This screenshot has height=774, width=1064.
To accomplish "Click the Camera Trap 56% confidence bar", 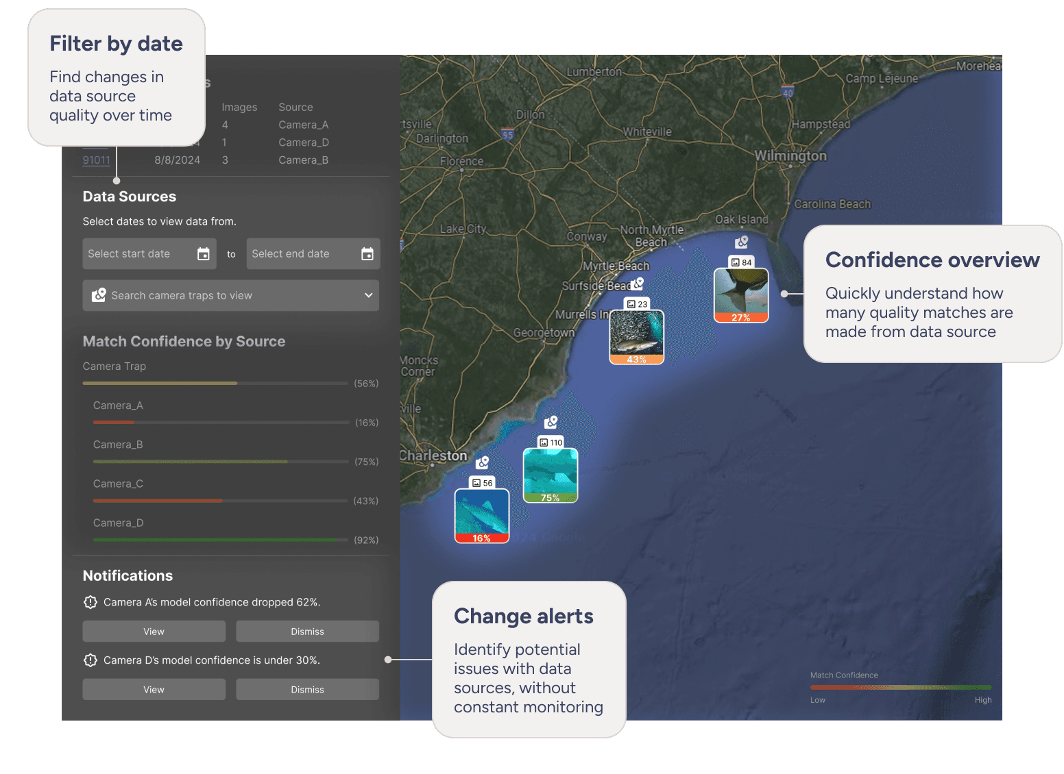I will [215, 384].
